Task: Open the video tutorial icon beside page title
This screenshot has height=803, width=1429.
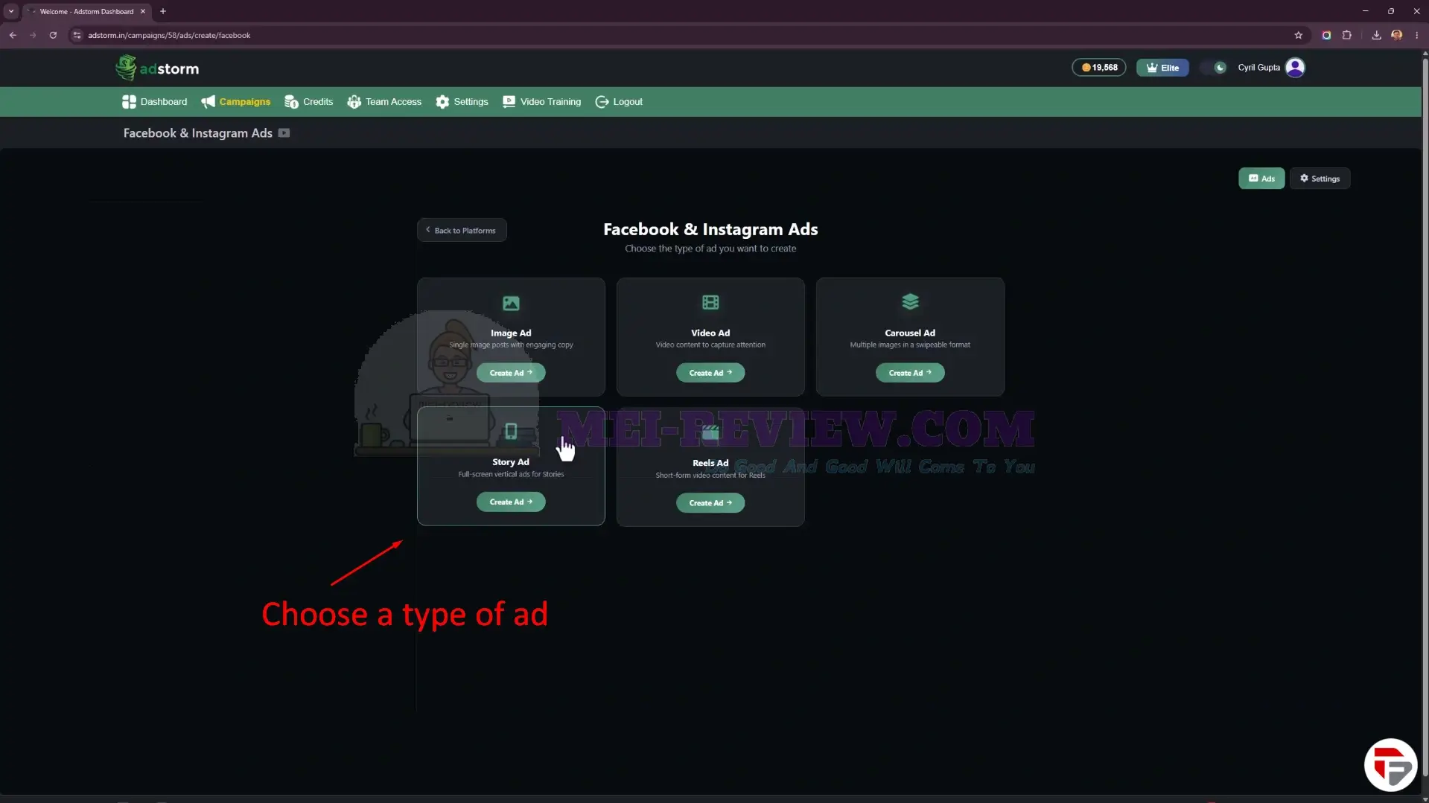Action: (x=284, y=133)
